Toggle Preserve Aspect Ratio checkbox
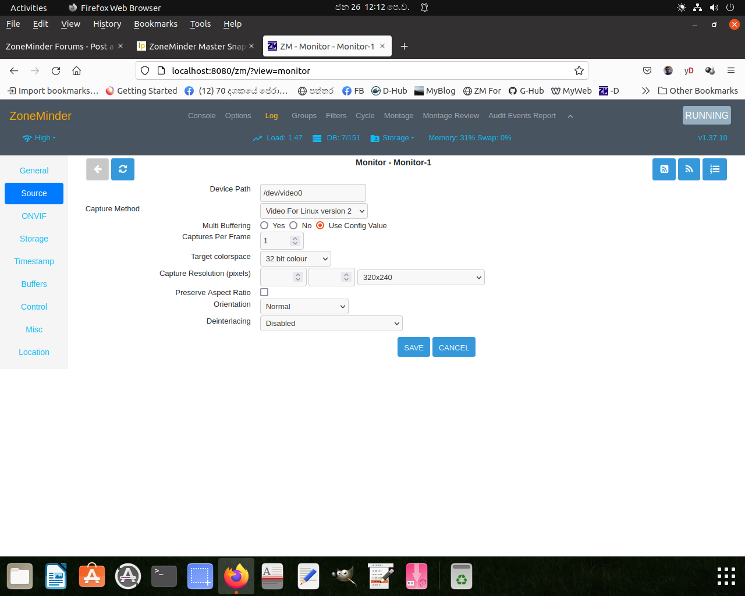Image resolution: width=745 pixels, height=596 pixels. 264,292
